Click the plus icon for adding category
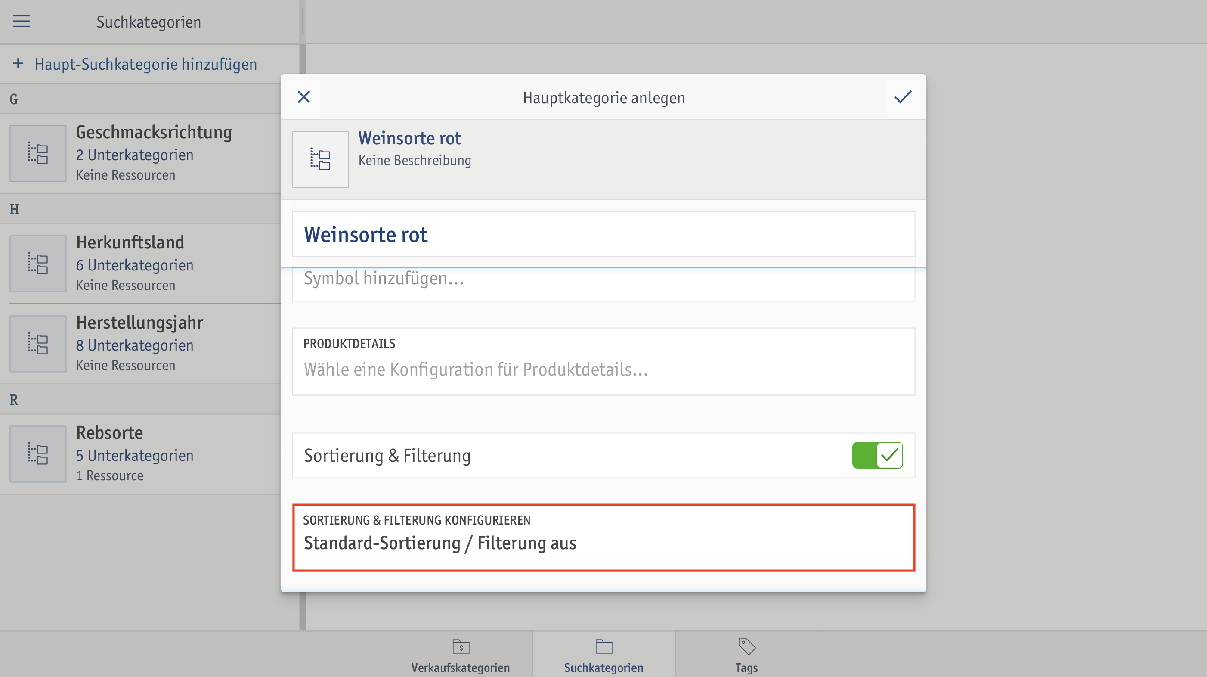This screenshot has width=1207, height=677. tap(18, 63)
